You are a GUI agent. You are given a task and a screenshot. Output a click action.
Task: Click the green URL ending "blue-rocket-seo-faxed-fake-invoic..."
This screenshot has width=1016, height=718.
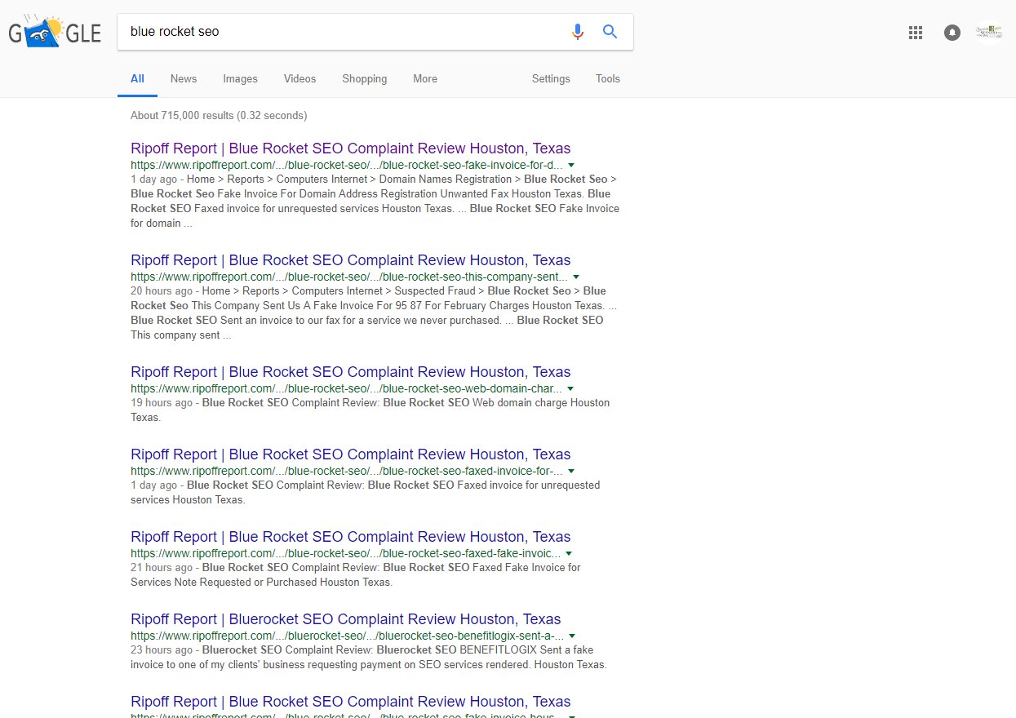(x=346, y=553)
